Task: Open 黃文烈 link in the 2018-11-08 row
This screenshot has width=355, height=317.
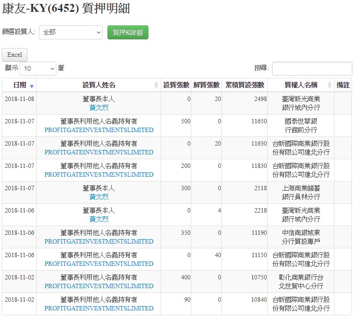Action: (x=99, y=108)
